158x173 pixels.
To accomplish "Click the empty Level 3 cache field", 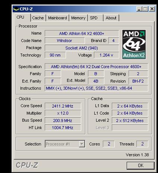I will [130, 128].
